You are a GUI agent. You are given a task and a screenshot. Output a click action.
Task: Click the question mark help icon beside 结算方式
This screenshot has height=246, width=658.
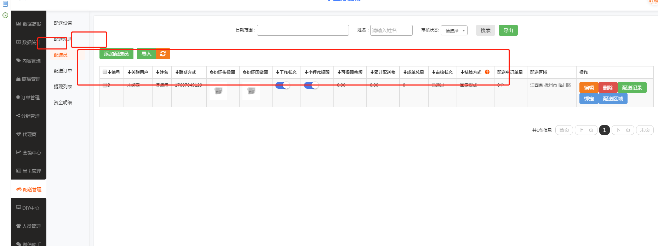tap(487, 72)
